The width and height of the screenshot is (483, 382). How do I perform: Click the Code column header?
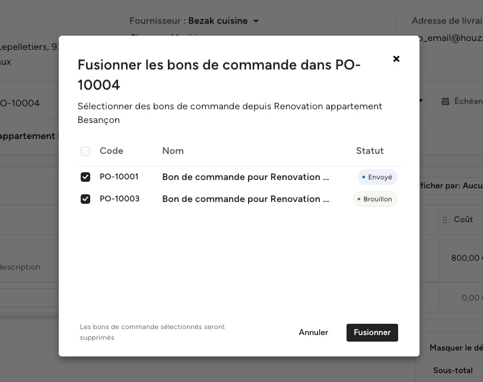click(111, 151)
